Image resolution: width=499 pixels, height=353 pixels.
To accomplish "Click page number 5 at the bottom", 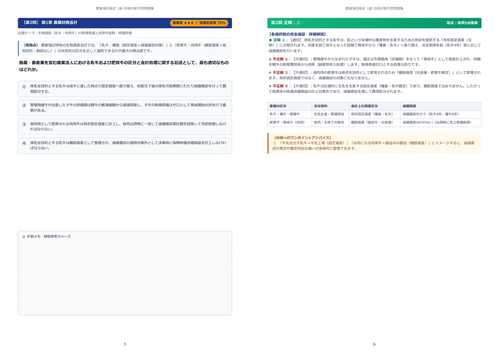I will click(125, 344).
